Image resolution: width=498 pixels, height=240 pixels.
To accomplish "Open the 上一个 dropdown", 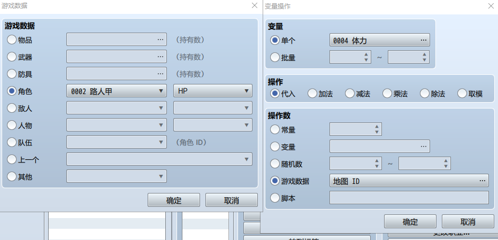I will pos(159,159).
